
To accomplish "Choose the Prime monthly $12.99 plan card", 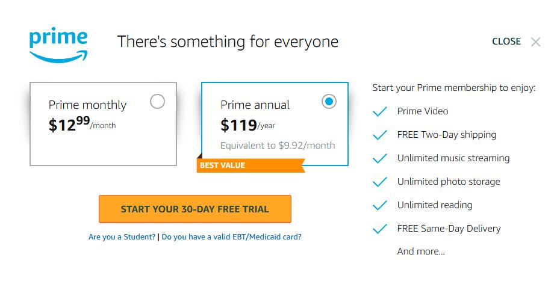I will pyautogui.click(x=103, y=124).
